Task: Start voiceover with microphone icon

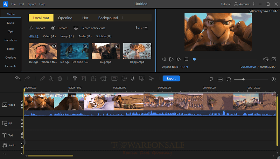Action: [x=133, y=78]
